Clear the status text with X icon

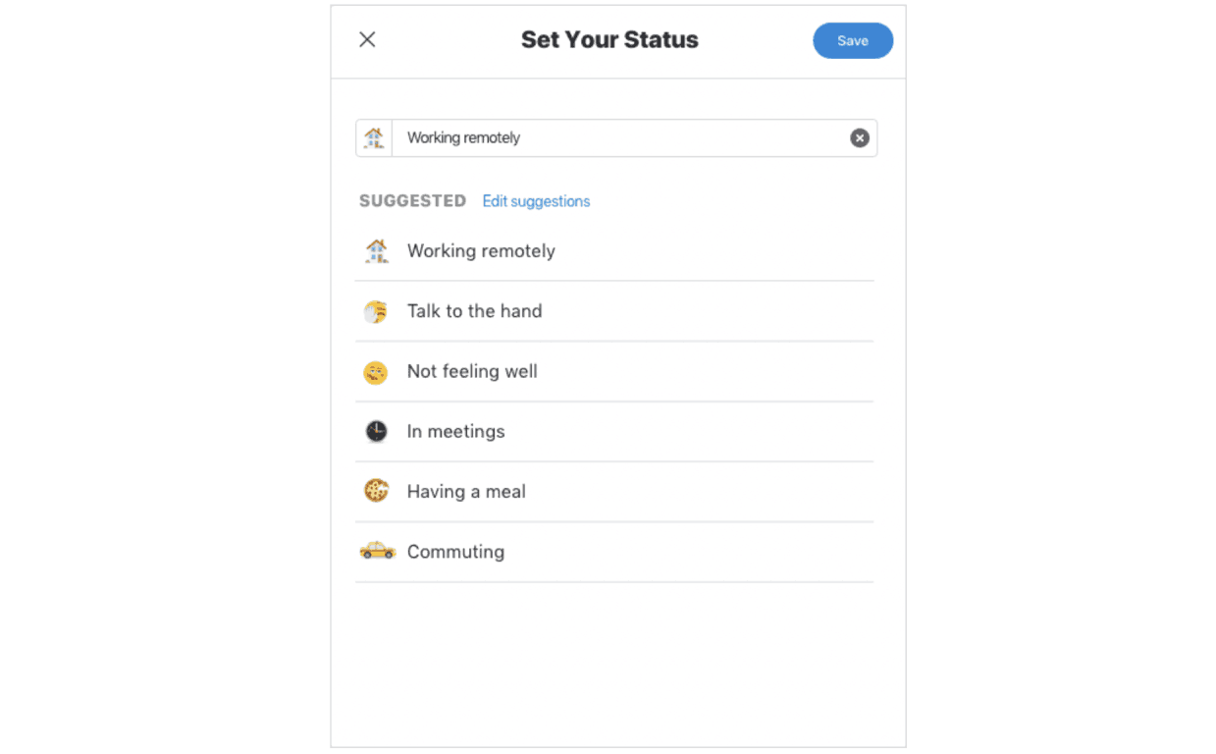pyautogui.click(x=860, y=138)
